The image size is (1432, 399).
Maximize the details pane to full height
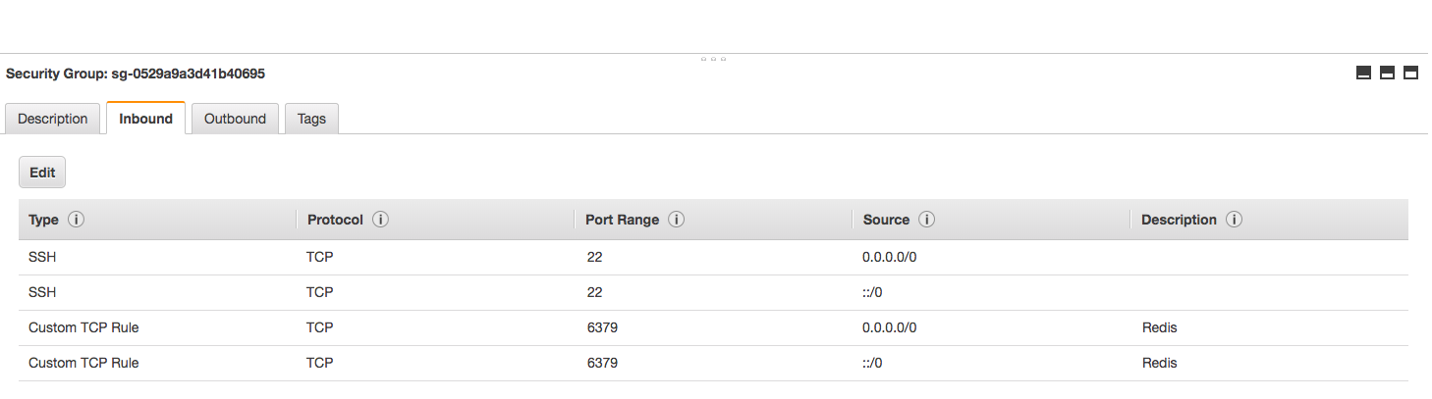pos(1410,73)
